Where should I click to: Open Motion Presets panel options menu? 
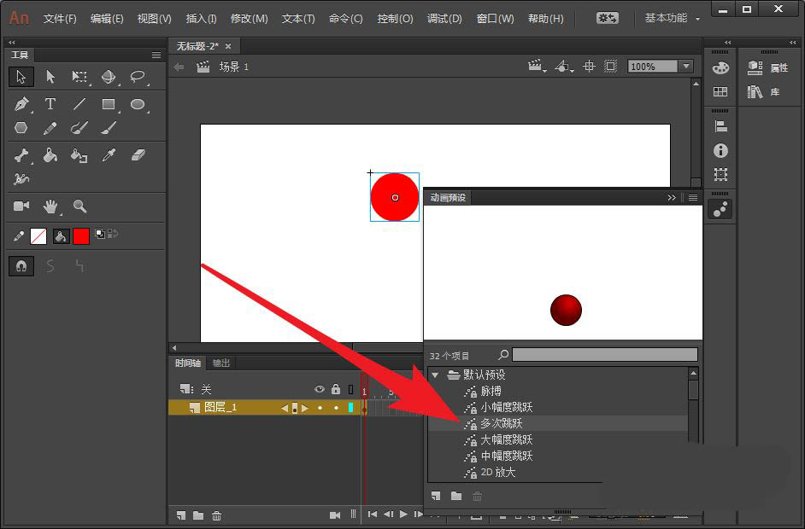(692, 198)
